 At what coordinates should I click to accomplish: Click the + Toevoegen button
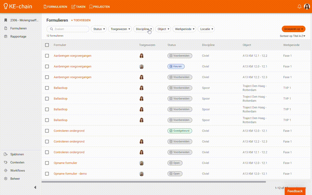coord(81,20)
